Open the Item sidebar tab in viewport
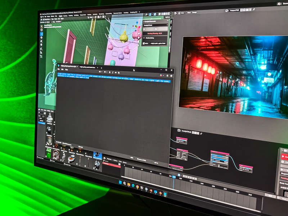The height and width of the screenshot is (216, 288). point(171,22)
